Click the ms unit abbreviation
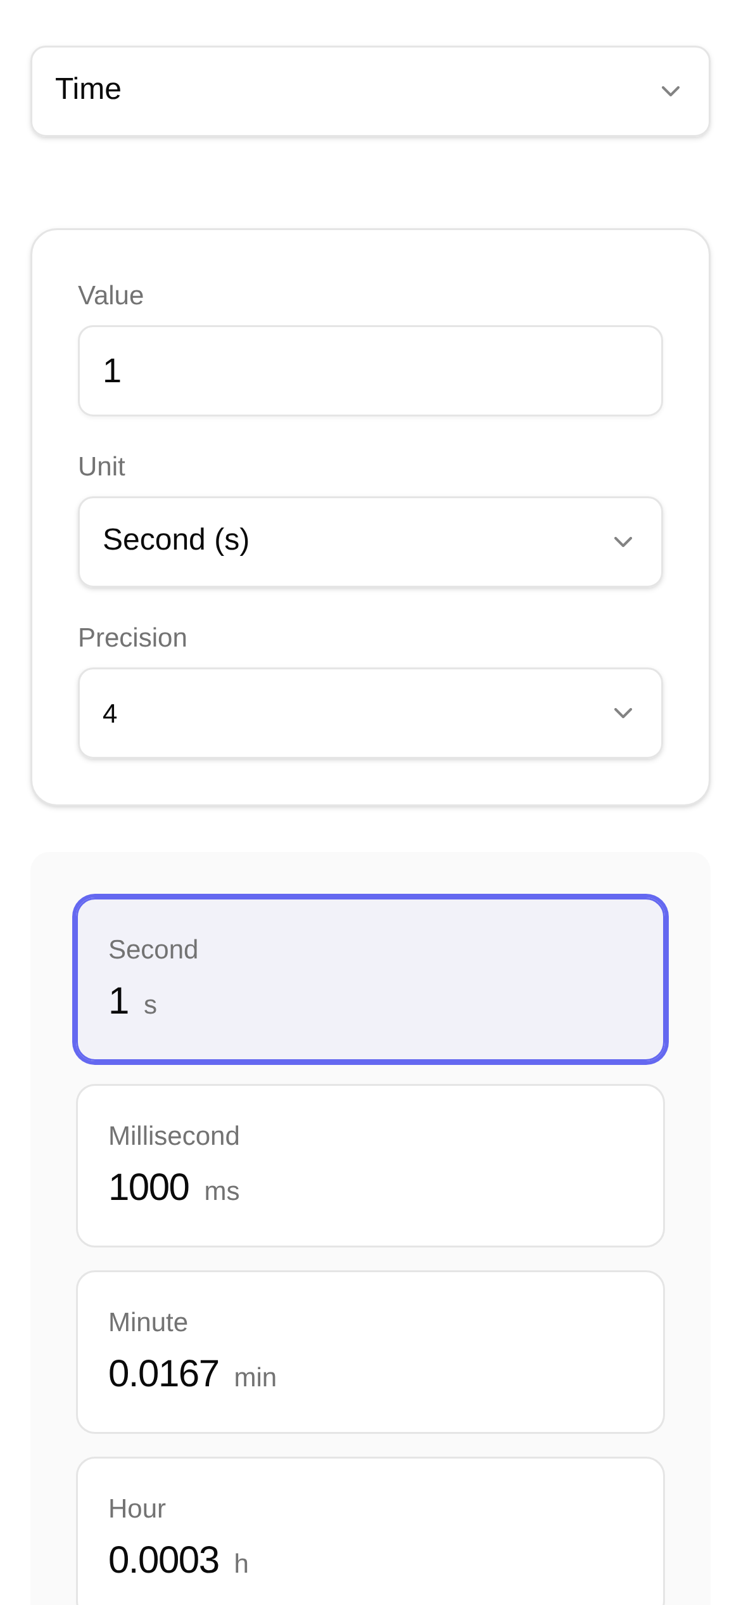This screenshot has height=1605, width=741. (222, 1192)
